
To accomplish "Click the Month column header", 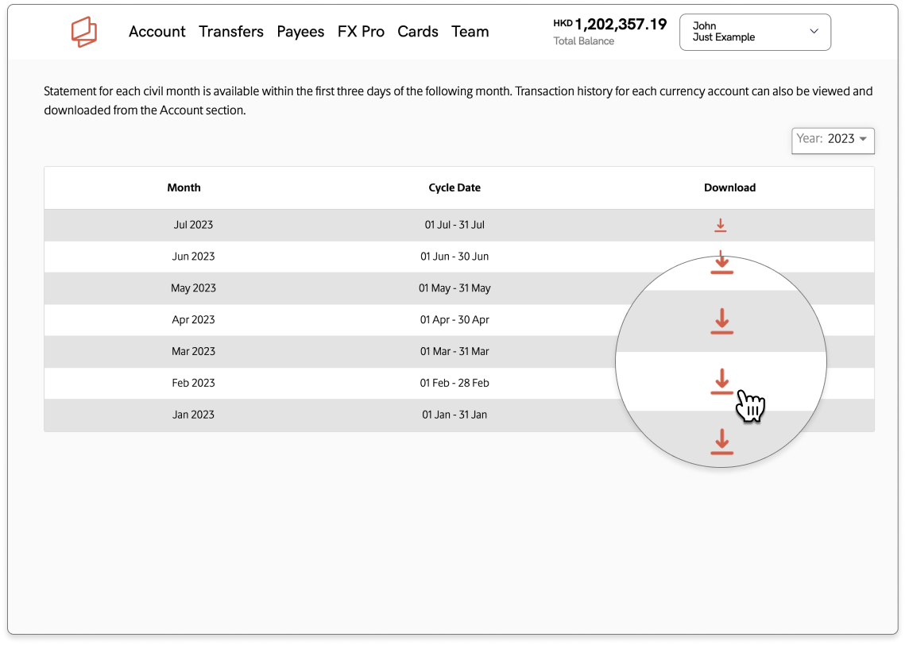I will (x=184, y=187).
